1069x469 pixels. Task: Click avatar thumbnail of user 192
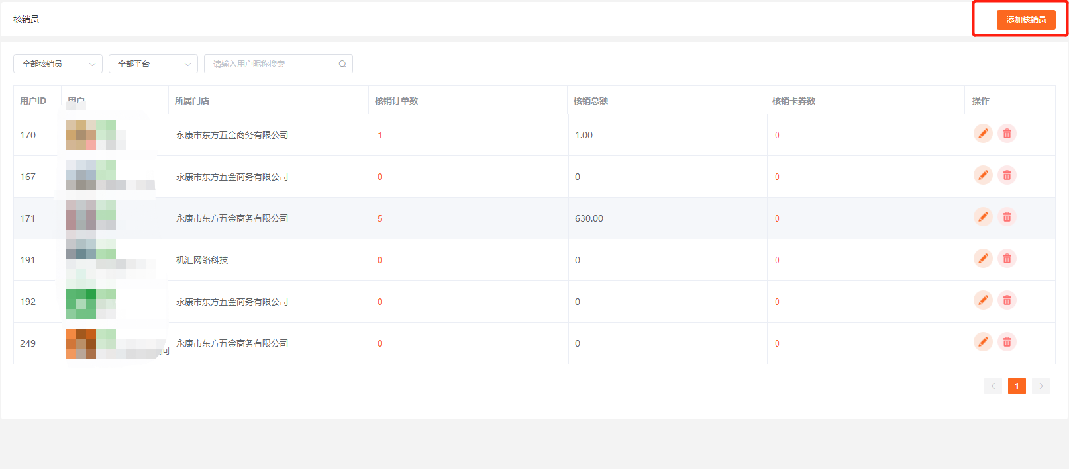point(81,304)
